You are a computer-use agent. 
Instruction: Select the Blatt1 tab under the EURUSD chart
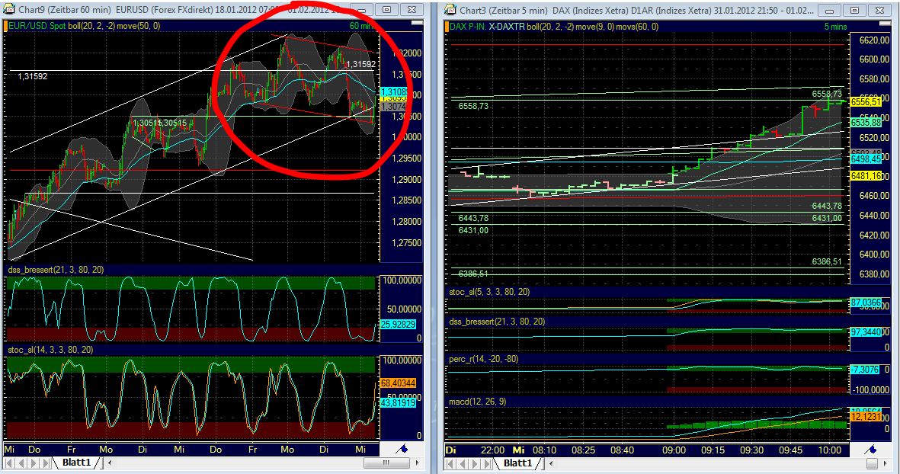coord(76,462)
